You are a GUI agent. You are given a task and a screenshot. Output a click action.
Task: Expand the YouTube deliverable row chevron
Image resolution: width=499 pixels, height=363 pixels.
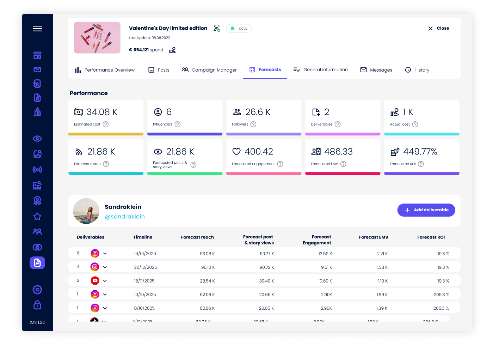[105, 281]
